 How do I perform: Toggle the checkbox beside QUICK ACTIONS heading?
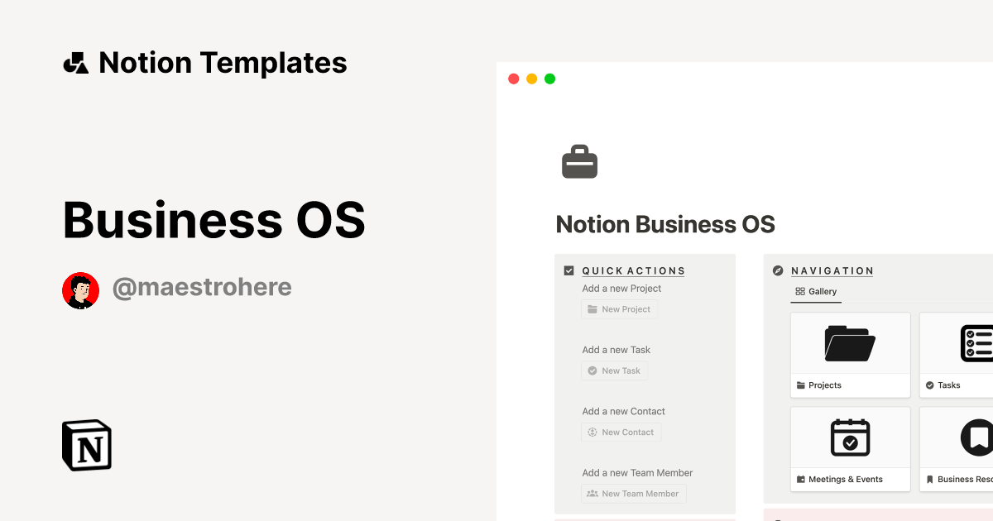568,270
